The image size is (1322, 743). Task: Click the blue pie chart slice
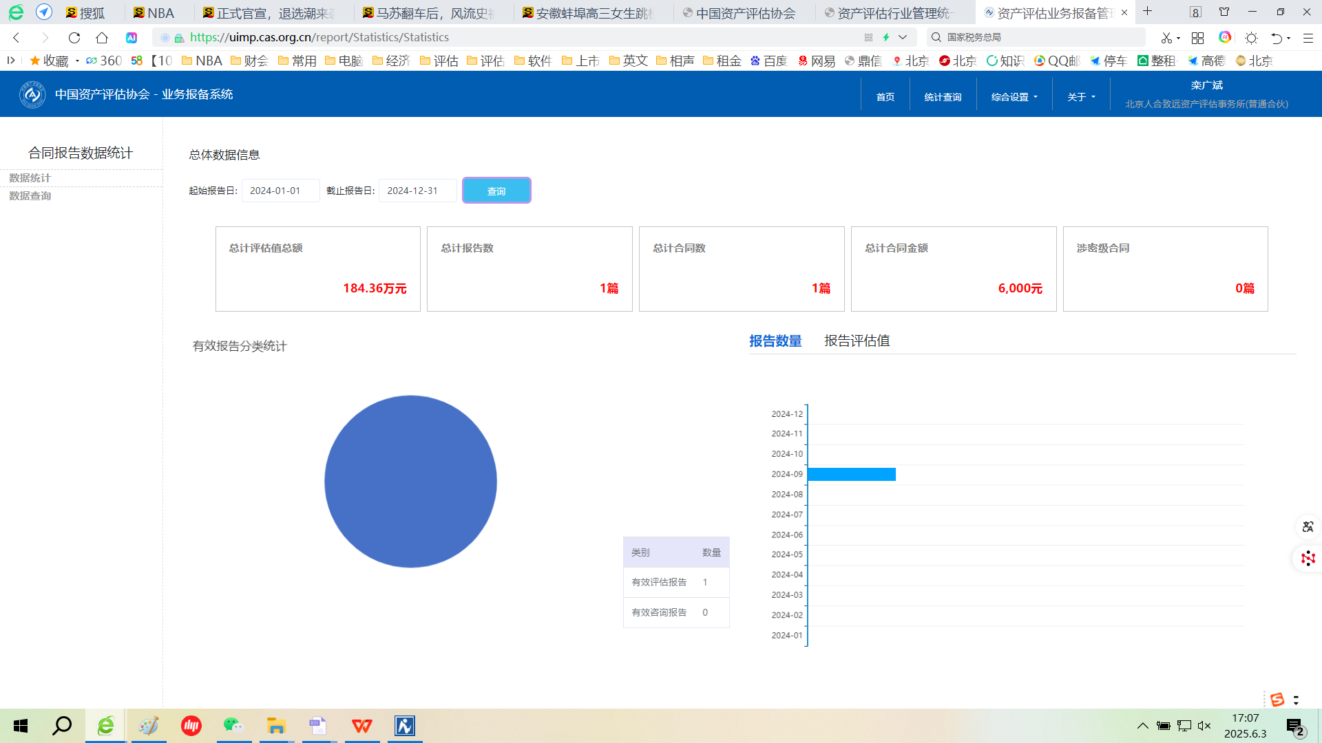pyautogui.click(x=410, y=482)
